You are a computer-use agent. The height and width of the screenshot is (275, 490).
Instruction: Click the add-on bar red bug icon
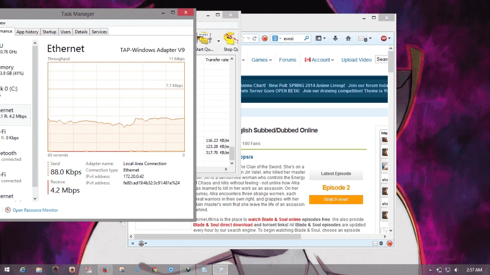(389, 244)
